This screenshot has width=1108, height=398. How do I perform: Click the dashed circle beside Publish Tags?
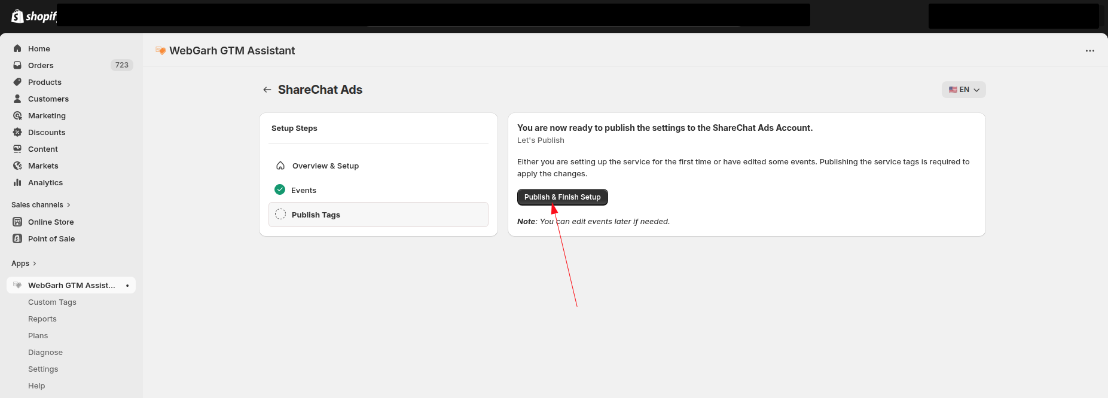[x=280, y=214]
